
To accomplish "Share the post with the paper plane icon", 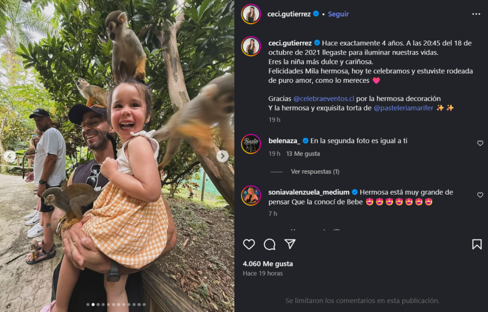I will click(x=290, y=244).
